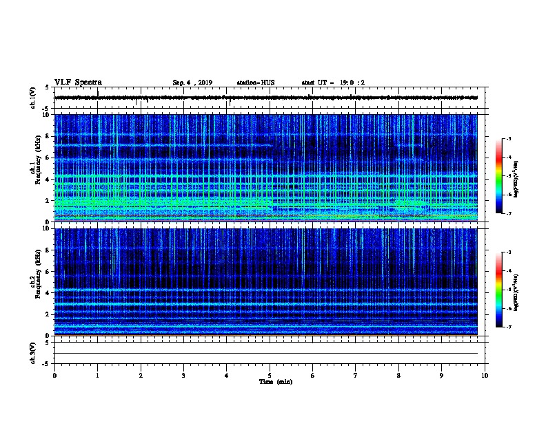Click the ch.1 spectrogram color scale bar
Image resolution: width=546 pixels, height=421 pixels.
(x=498, y=176)
